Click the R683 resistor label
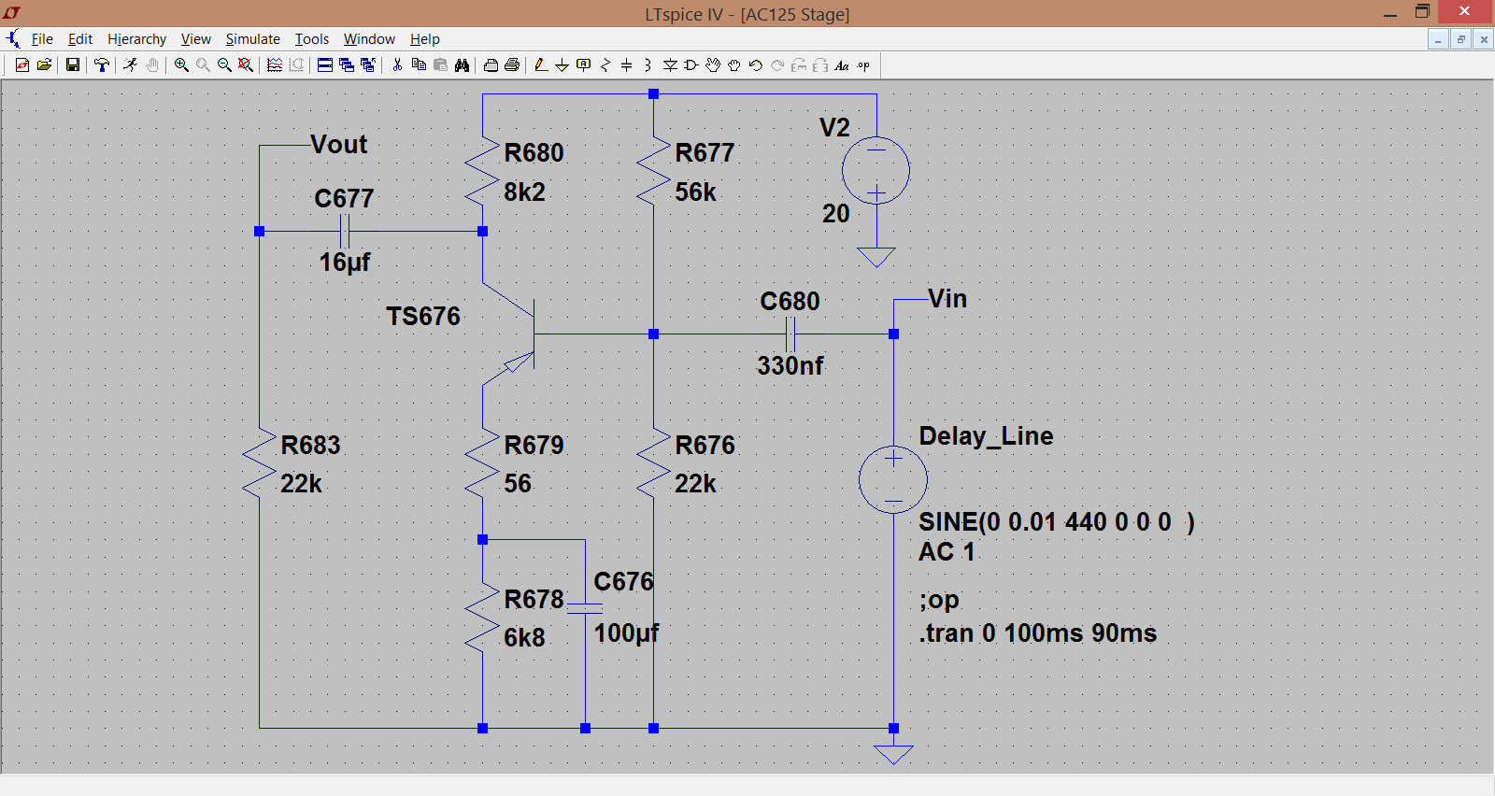Viewport: 1495px width, 796px height. tap(310, 446)
